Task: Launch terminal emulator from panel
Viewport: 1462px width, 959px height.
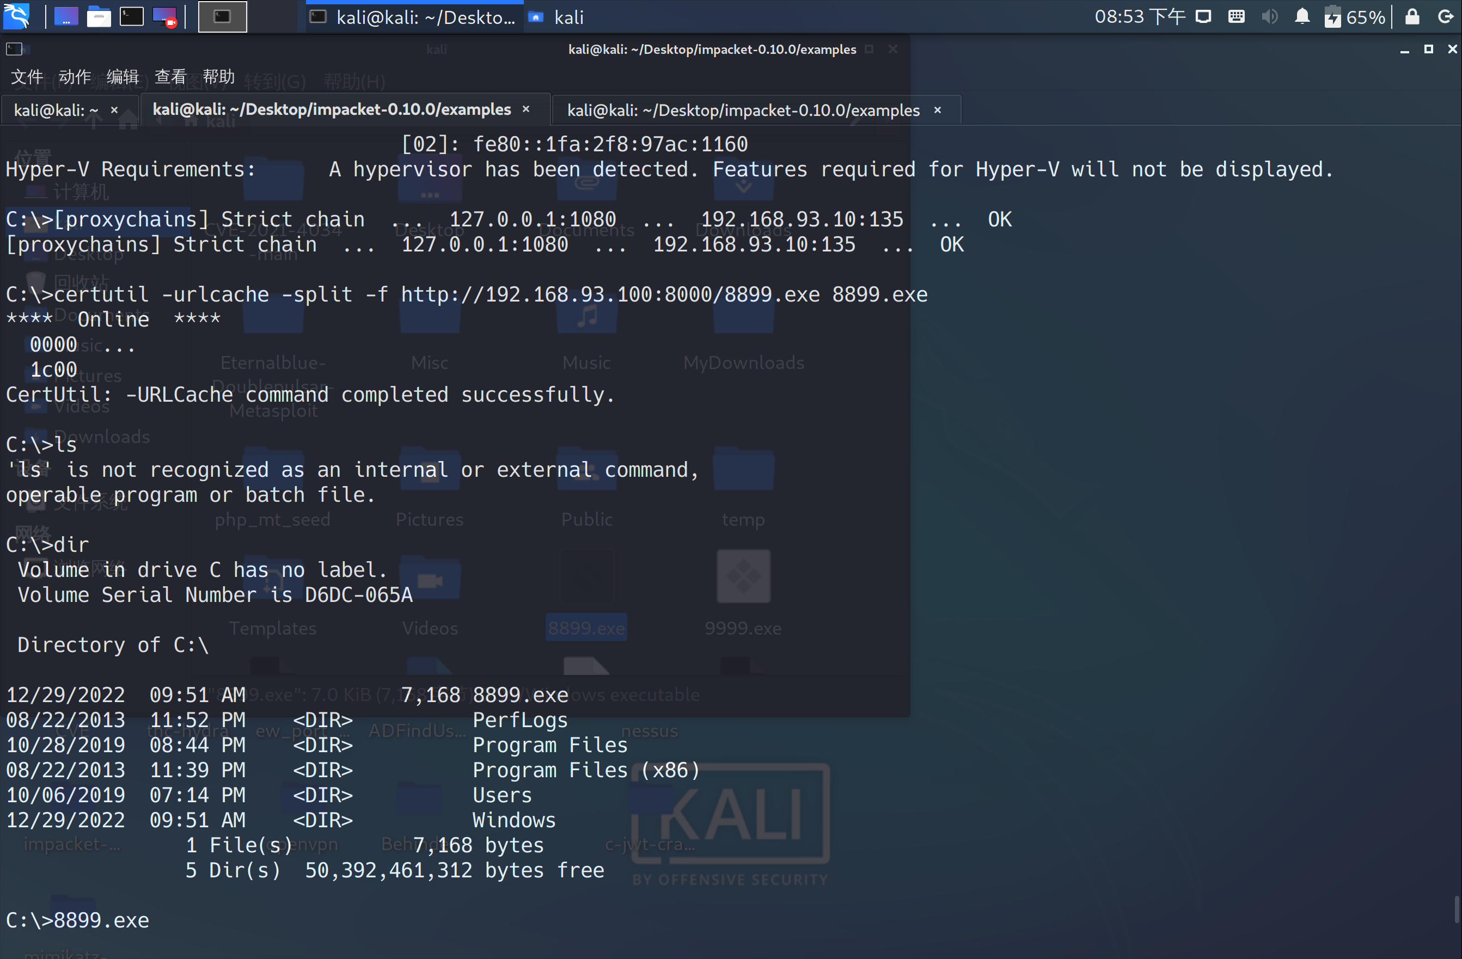Action: [131, 16]
